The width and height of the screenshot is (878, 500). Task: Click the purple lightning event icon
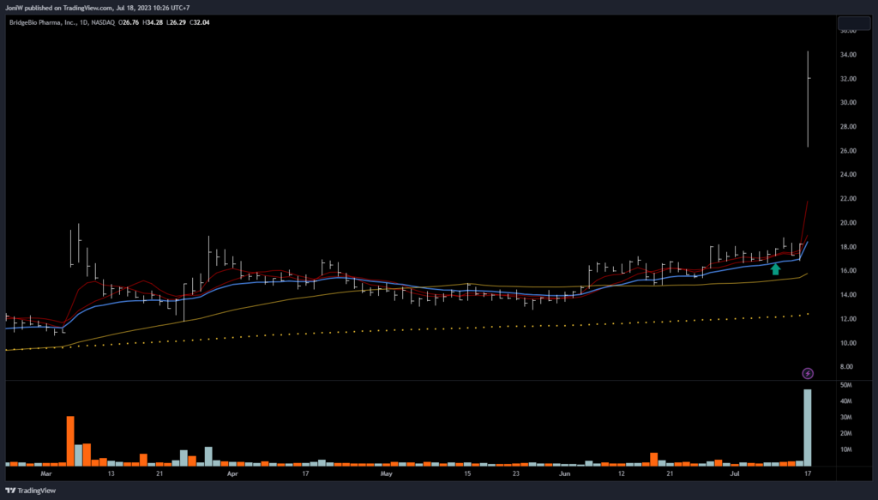pyautogui.click(x=808, y=373)
